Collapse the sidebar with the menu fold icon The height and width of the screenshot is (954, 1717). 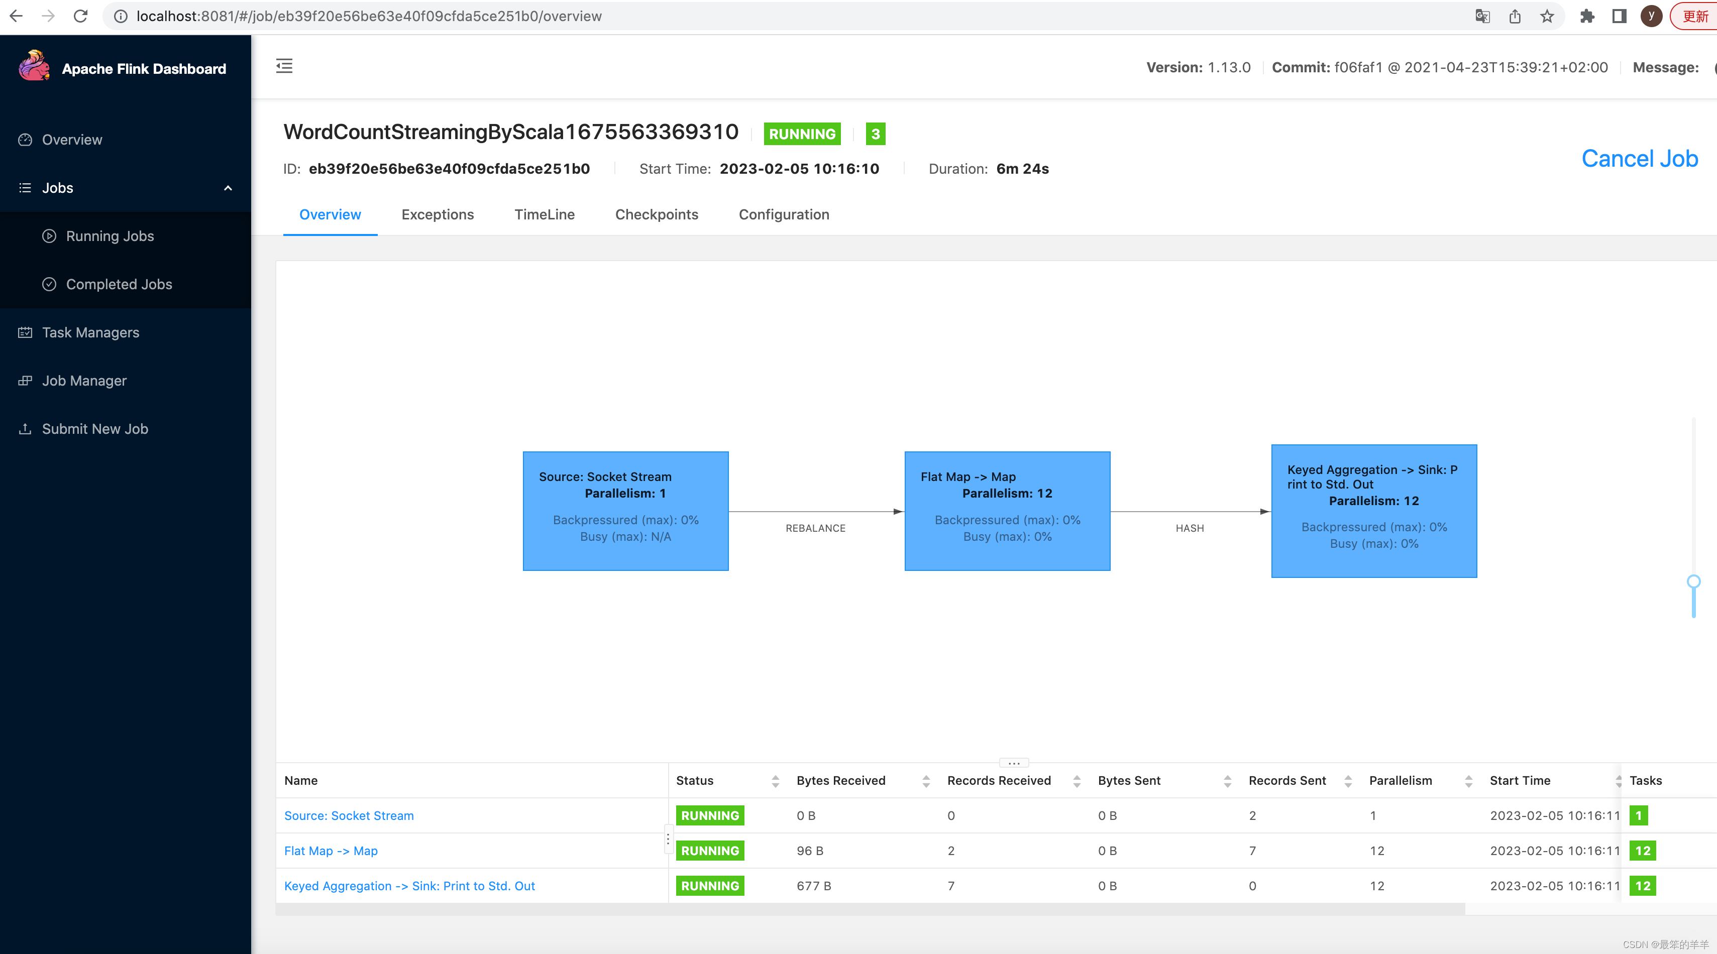pos(284,66)
